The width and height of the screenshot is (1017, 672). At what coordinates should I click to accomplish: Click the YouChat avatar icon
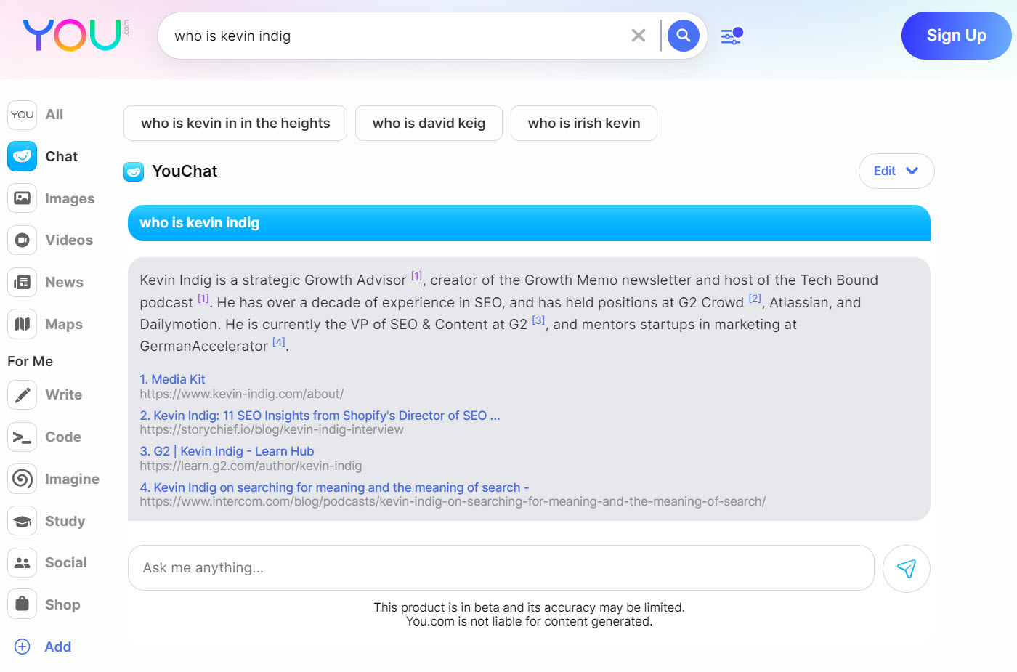click(134, 171)
